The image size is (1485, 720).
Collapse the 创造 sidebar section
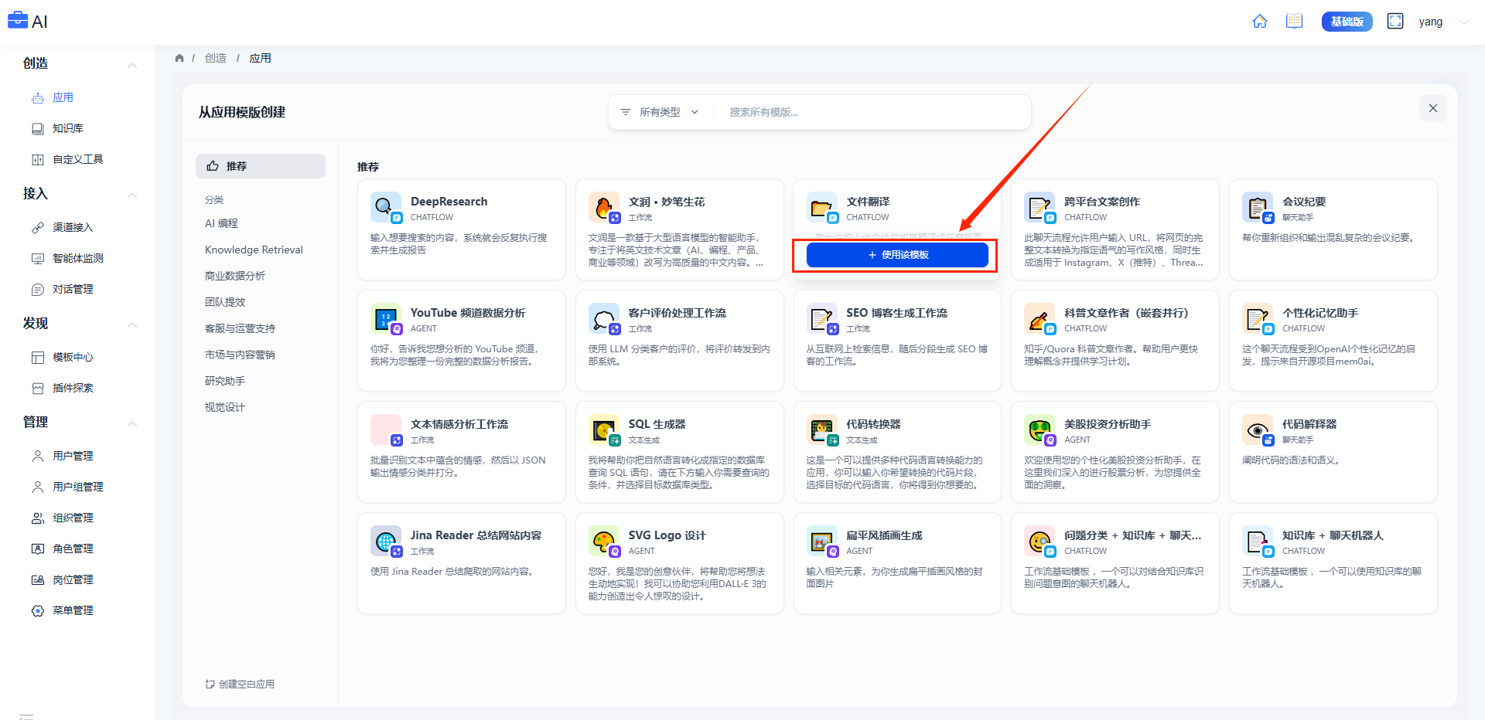coord(132,65)
